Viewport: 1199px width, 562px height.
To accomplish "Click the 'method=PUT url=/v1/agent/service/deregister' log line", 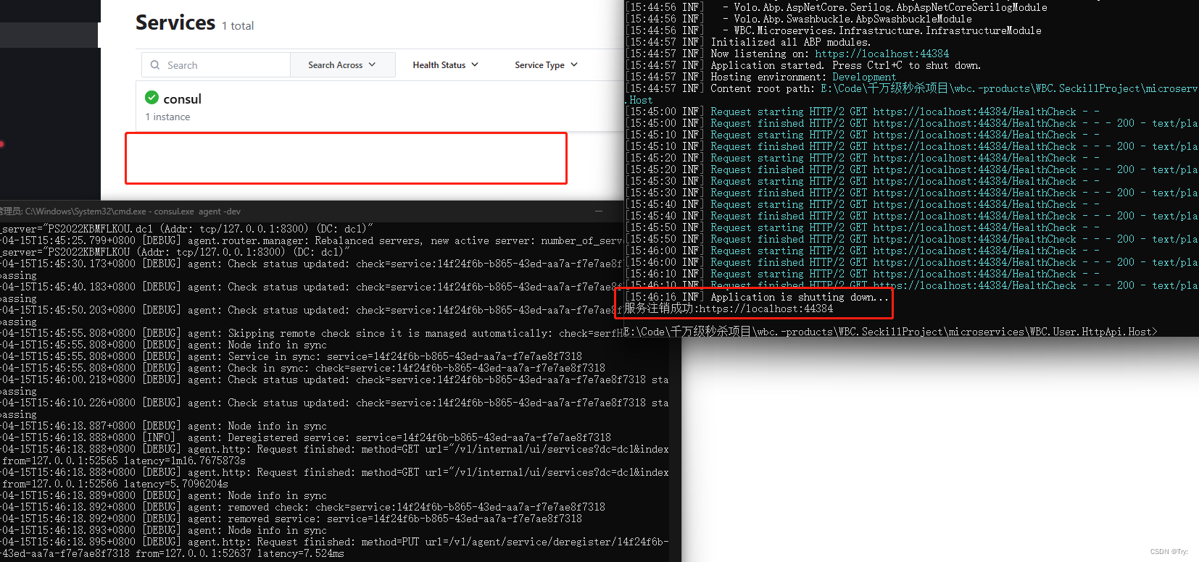I will tap(334, 542).
